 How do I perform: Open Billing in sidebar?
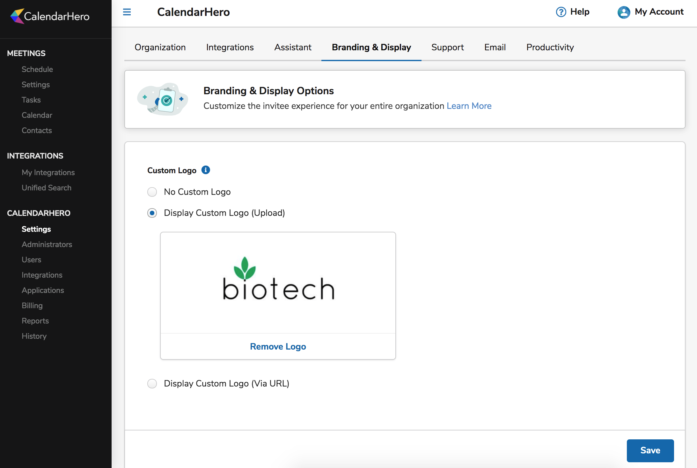[32, 305]
